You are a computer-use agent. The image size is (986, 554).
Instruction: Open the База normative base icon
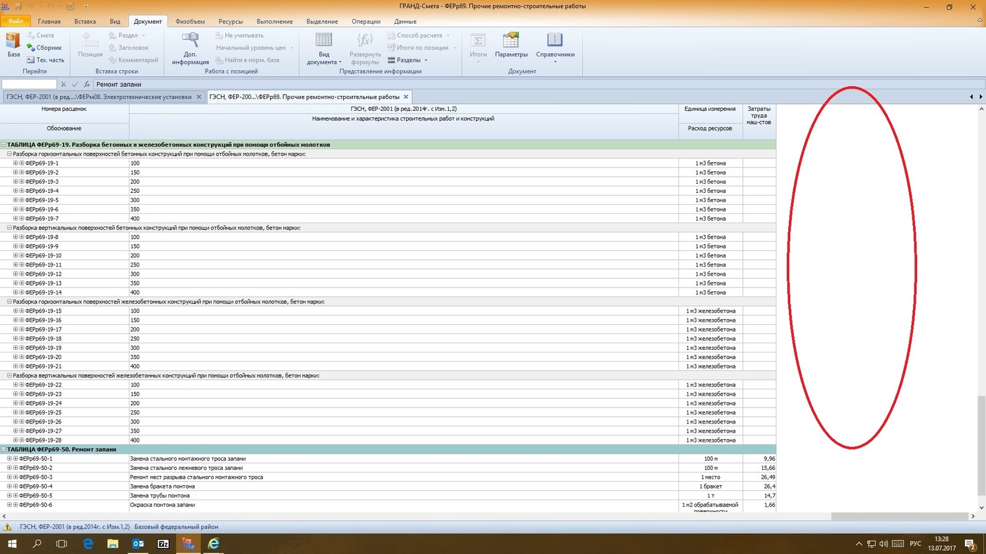point(13,45)
